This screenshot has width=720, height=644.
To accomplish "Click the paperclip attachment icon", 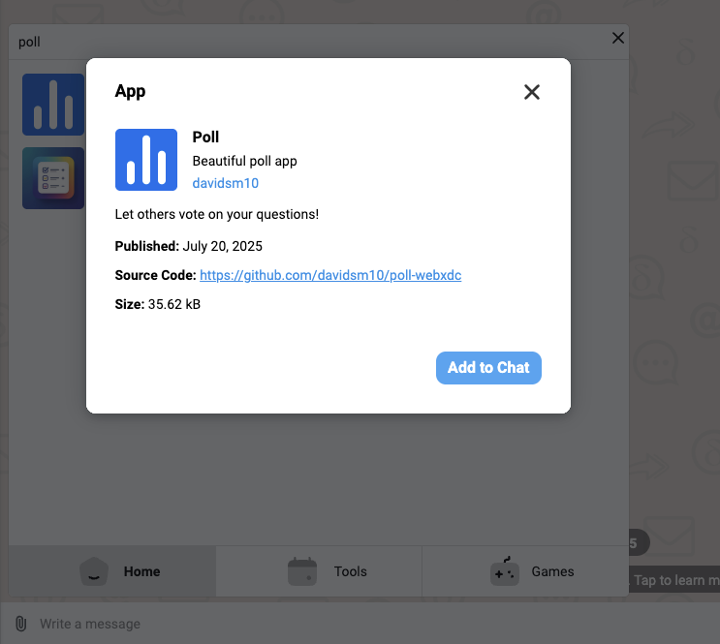I will point(20,623).
